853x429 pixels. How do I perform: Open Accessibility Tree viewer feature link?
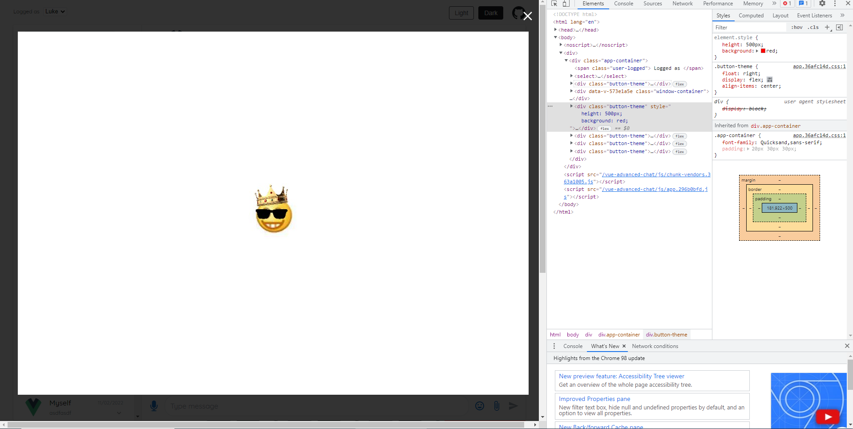pos(621,376)
